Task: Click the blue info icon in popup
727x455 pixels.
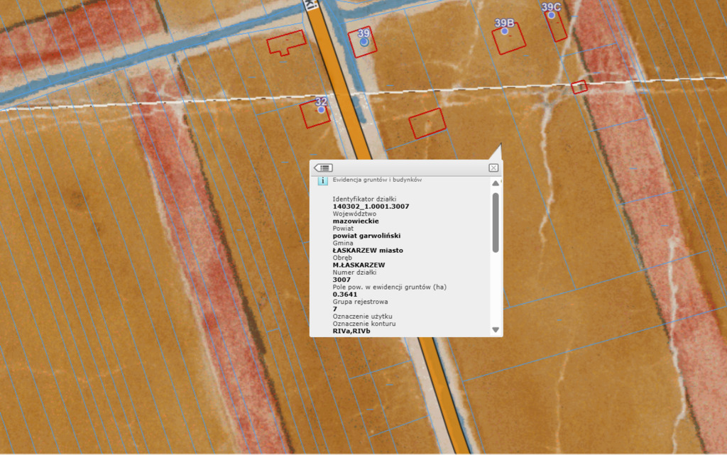Action: point(322,181)
